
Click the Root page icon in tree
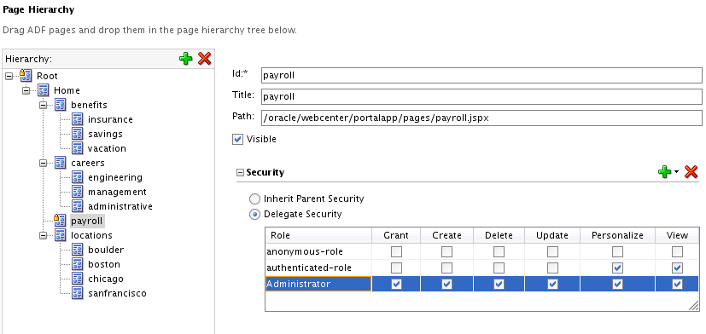coord(26,76)
